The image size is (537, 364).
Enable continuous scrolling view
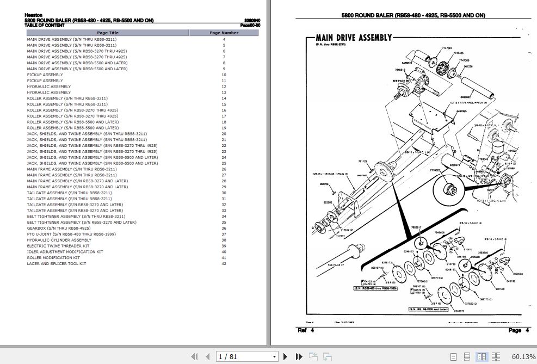tap(468, 356)
